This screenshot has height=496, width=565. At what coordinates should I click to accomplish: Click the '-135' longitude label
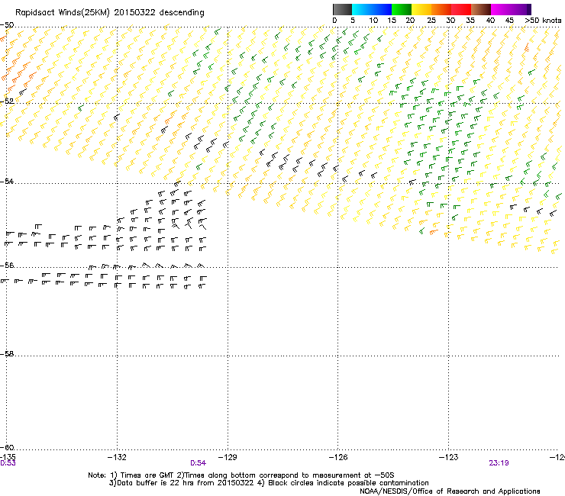(8, 457)
